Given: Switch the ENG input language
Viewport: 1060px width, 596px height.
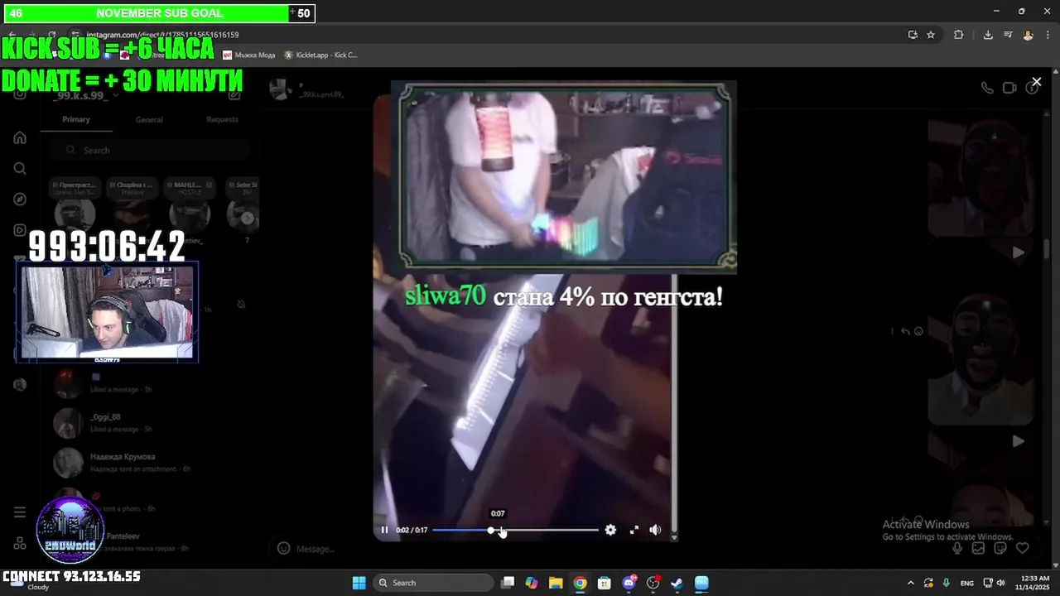Looking at the screenshot, I should 966,583.
